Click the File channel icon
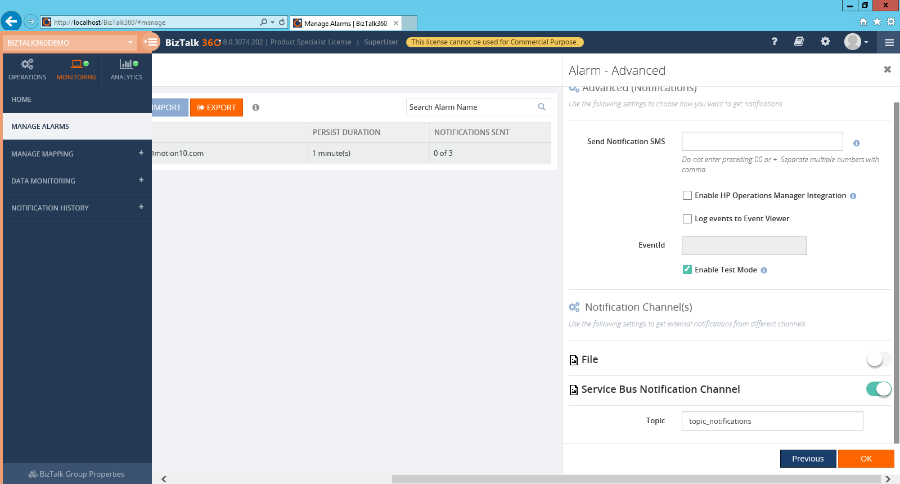 pyautogui.click(x=574, y=360)
